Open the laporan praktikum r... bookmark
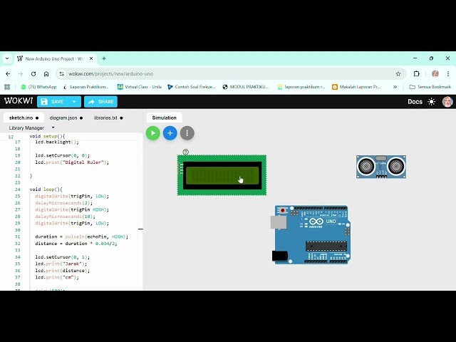 pyautogui.click(x=301, y=87)
